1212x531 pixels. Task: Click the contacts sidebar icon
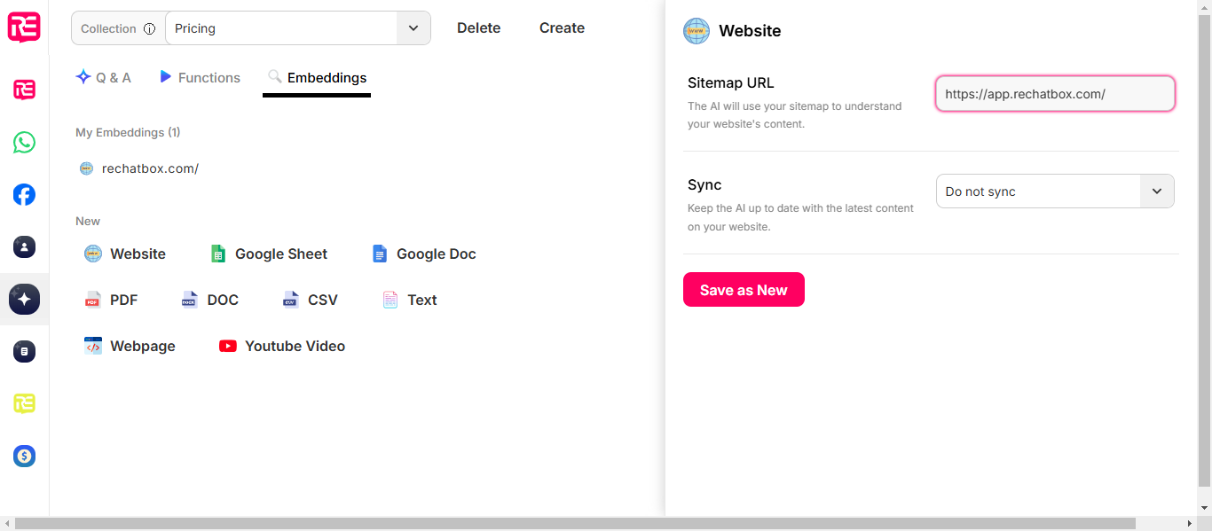coord(24,247)
